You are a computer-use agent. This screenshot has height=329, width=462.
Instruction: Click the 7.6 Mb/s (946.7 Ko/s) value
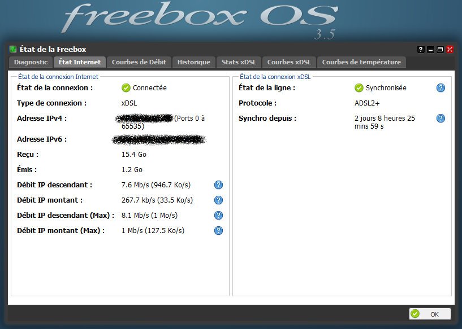156,185
